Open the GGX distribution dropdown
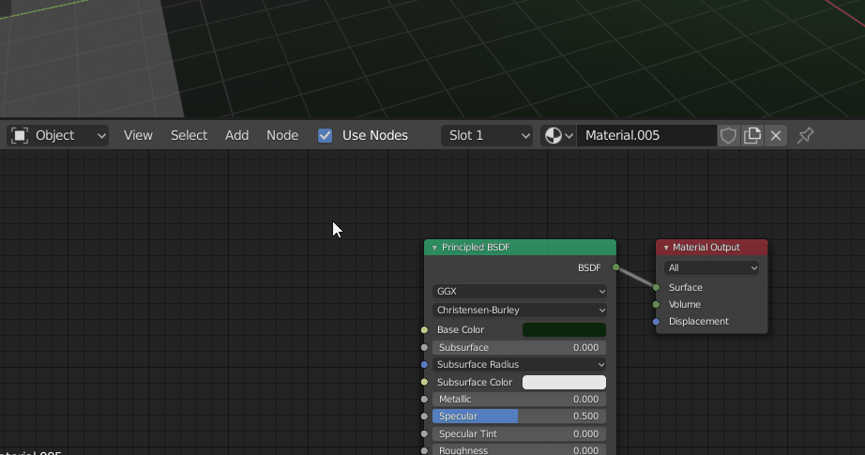The width and height of the screenshot is (865, 455). point(519,291)
